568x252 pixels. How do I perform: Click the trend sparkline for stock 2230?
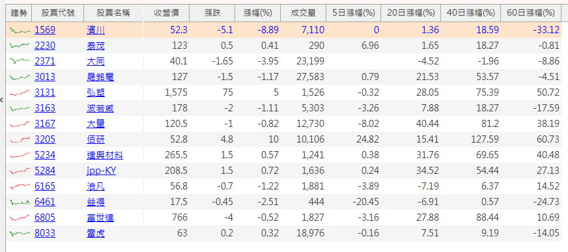click(20, 46)
